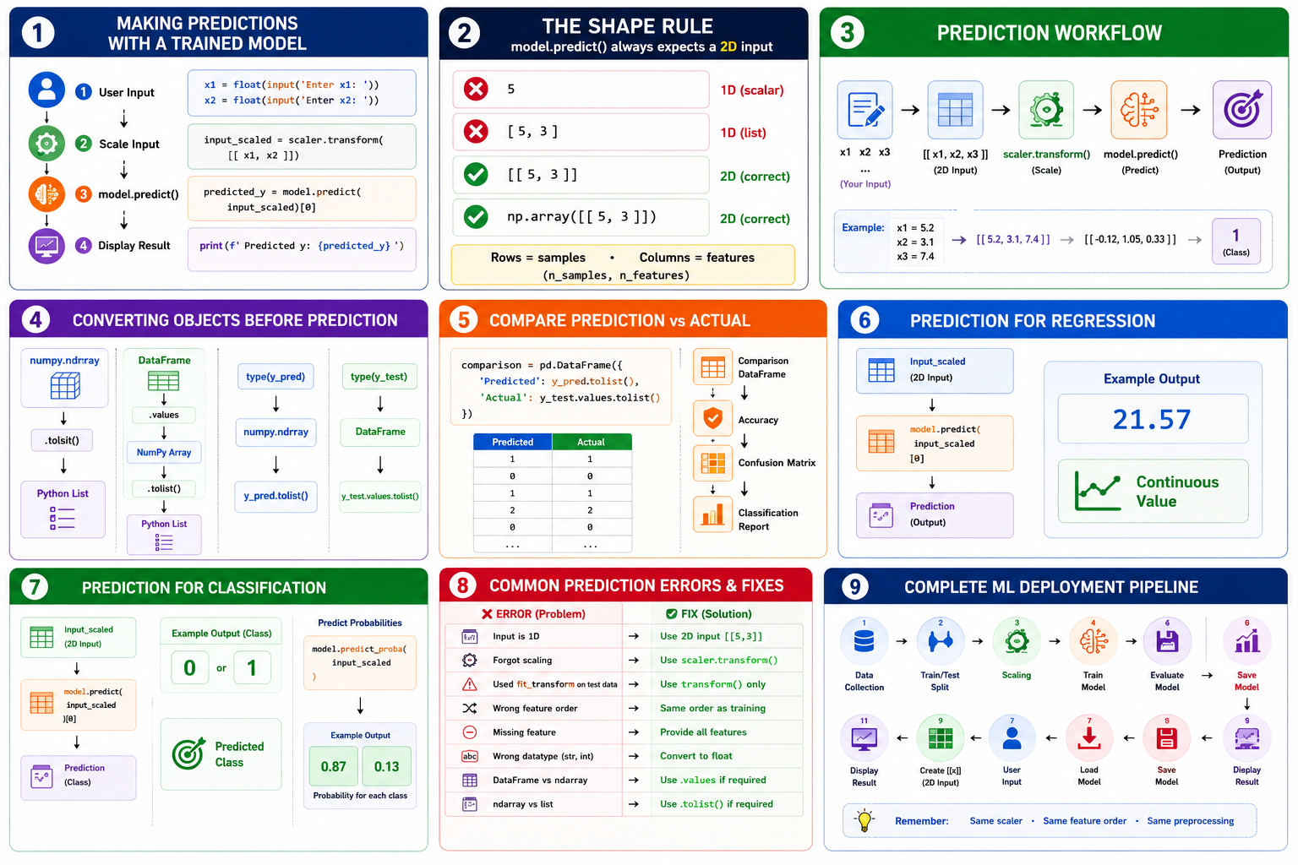
Task: Click the NumPy Array box
Action: pos(164,453)
